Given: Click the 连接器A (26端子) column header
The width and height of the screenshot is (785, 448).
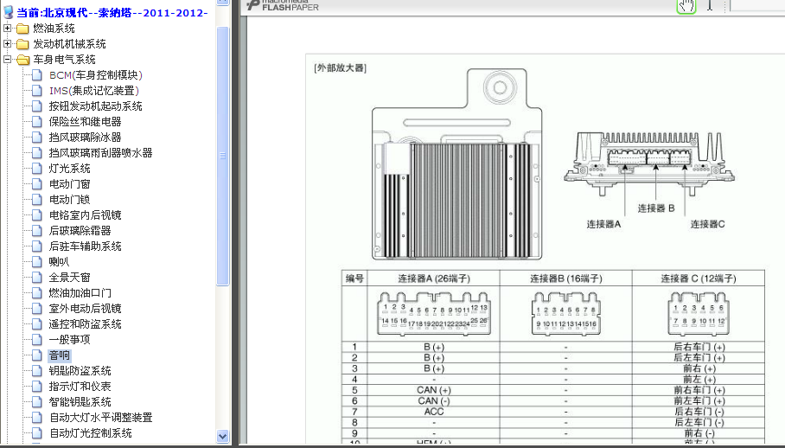Looking at the screenshot, I should tap(433, 278).
